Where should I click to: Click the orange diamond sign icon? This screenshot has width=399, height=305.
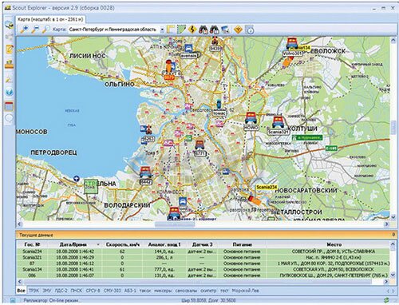(x=239, y=30)
